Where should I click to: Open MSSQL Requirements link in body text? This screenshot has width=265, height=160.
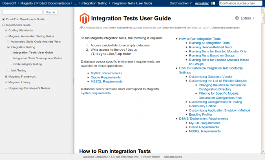click(x=107, y=82)
